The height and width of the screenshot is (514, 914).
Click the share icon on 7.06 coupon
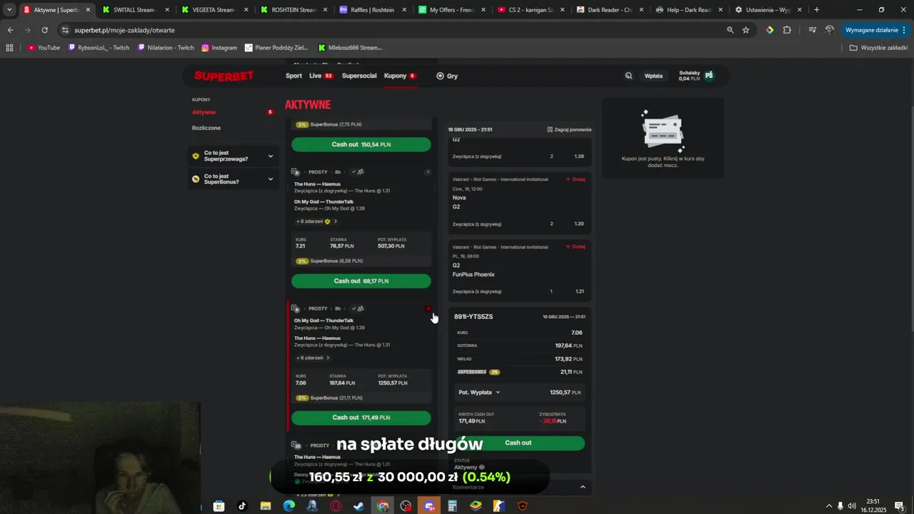point(359,308)
